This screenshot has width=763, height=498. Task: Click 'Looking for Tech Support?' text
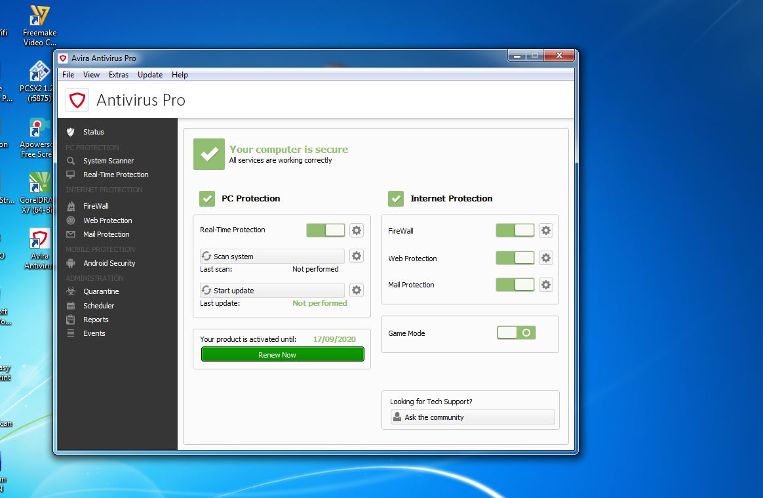click(x=431, y=402)
